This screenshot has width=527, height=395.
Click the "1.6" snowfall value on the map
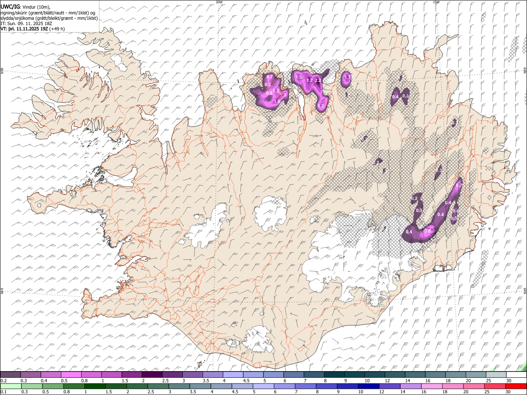click(x=277, y=101)
